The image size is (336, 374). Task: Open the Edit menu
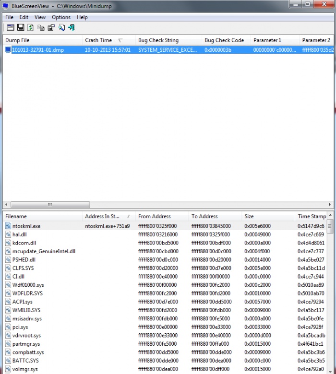tap(24, 17)
